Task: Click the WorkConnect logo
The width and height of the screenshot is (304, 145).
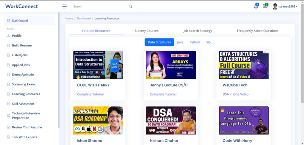Action: click(21, 6)
